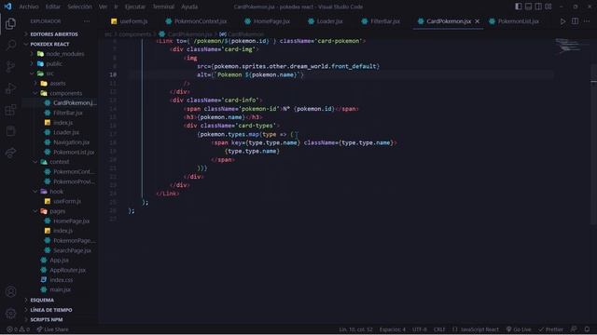Expand the node_modules folder
597x335 pixels.
click(65, 54)
